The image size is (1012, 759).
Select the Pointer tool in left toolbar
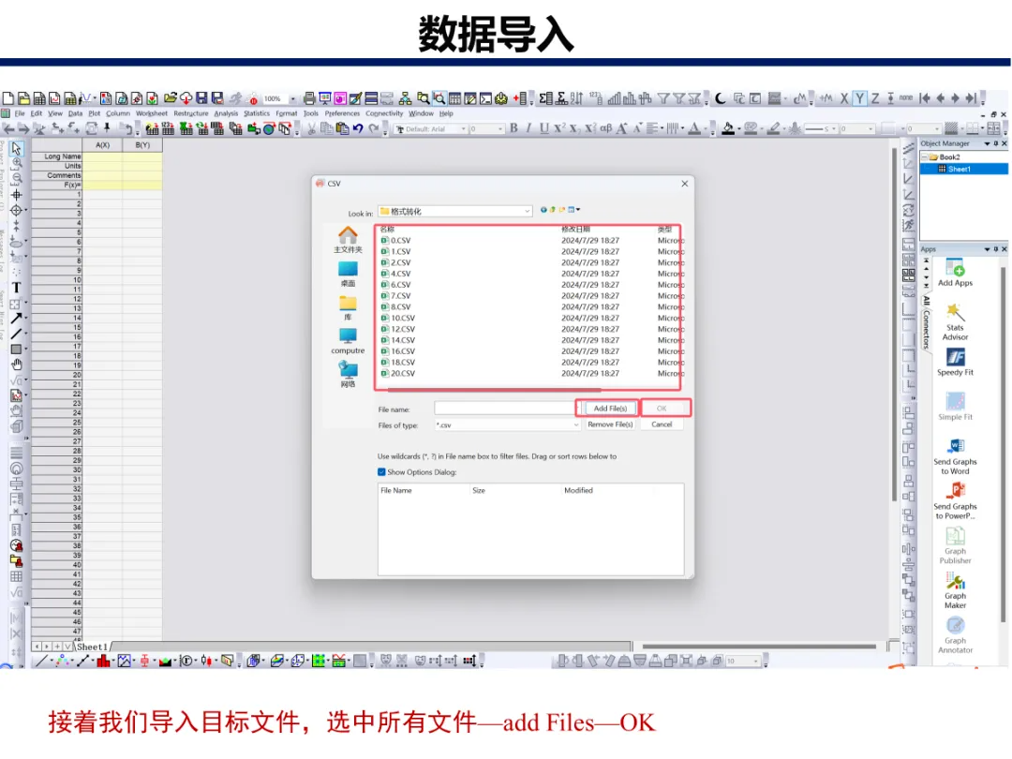(16, 149)
